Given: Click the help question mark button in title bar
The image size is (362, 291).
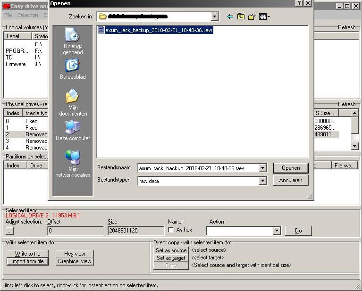Looking at the screenshot, I should coord(299,3).
